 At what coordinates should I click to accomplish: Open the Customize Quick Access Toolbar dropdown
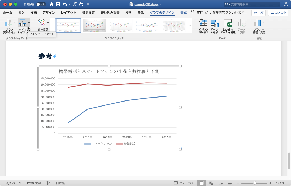pos(88,4)
